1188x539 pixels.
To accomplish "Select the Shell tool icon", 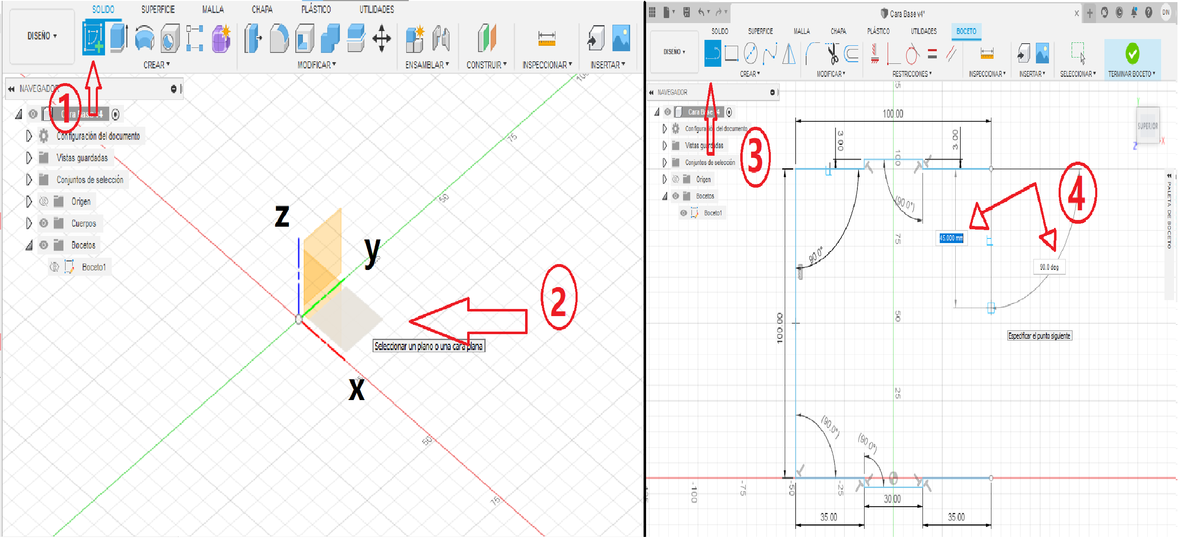I will [305, 38].
